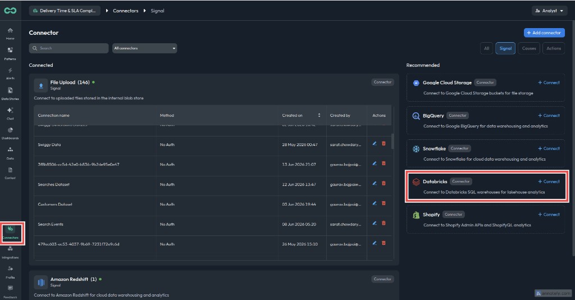
Task: Connect to Databricks
Action: 549,181
